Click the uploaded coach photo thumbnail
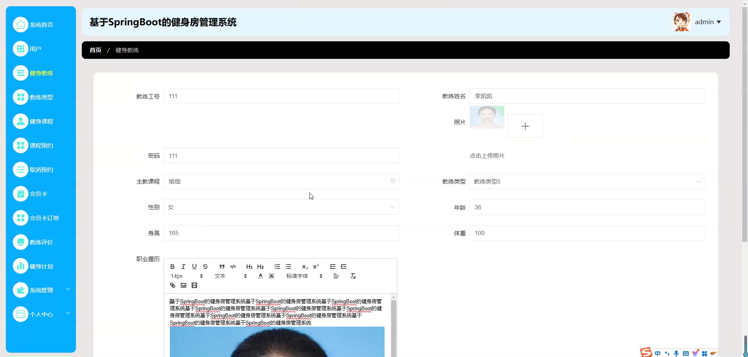748x357 pixels. pos(487,117)
